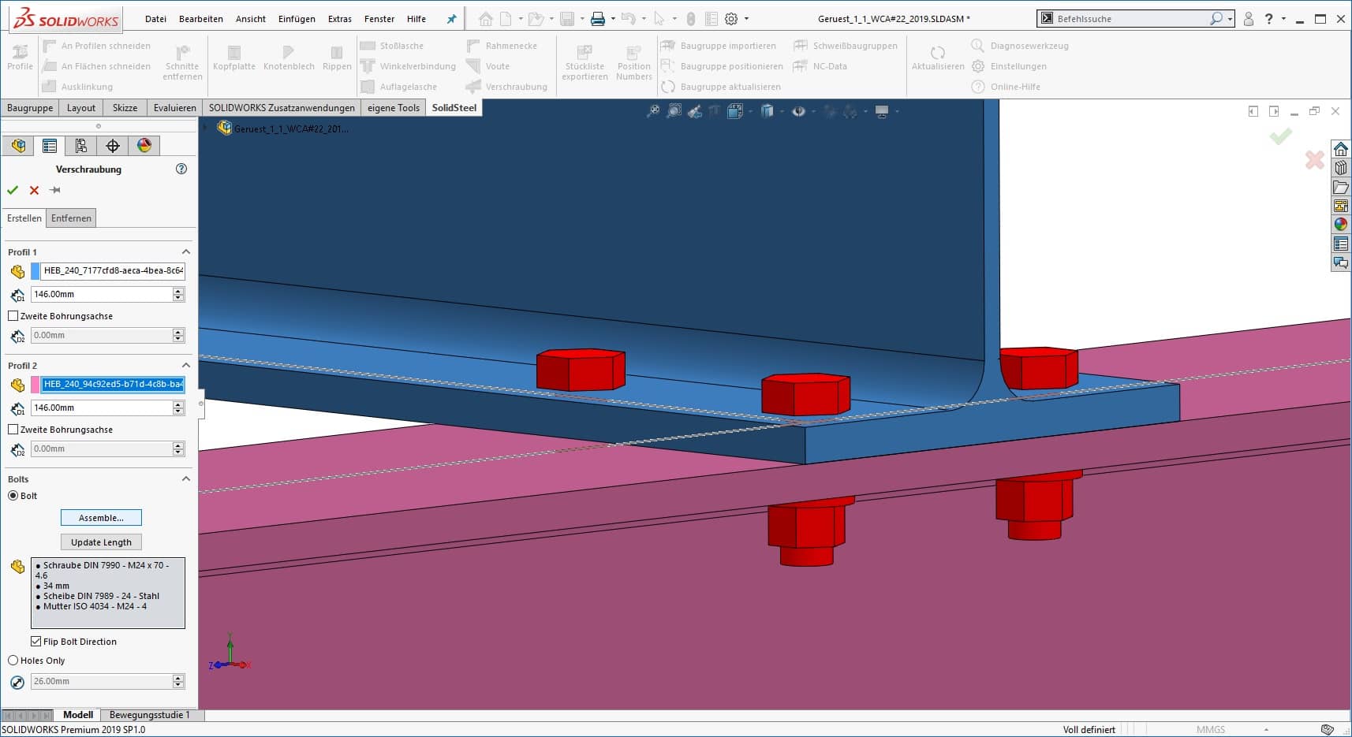Open the options gear dropdown arrow
Image resolution: width=1352 pixels, height=737 pixels.
[x=746, y=19]
